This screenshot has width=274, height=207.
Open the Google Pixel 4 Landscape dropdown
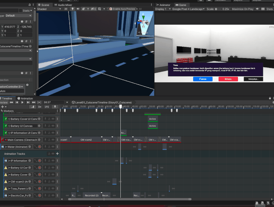187,9
